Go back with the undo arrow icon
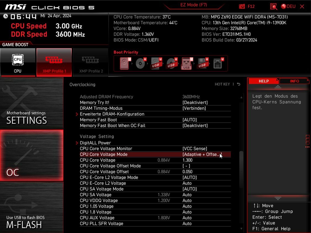 [x=239, y=84]
